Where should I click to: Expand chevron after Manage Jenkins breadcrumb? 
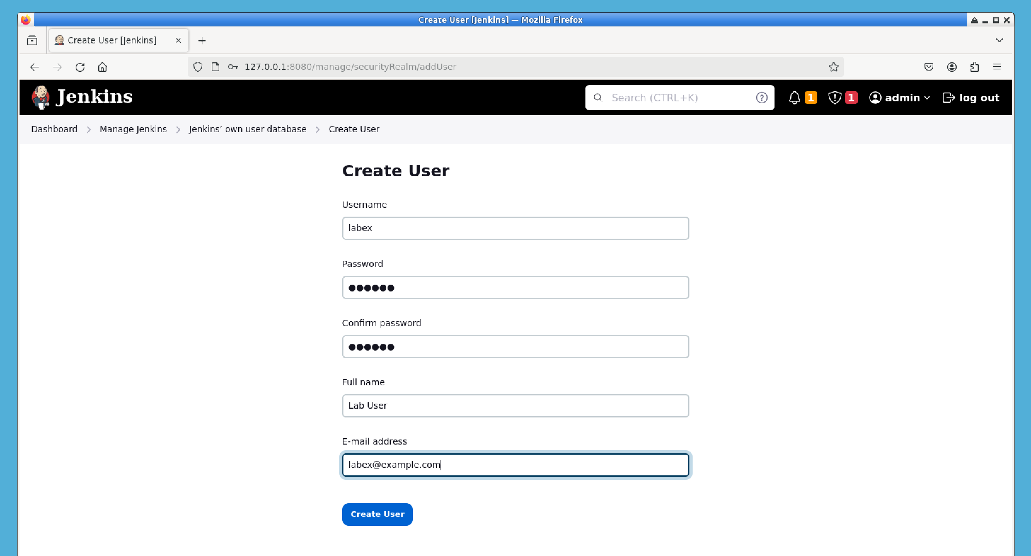coord(178,130)
